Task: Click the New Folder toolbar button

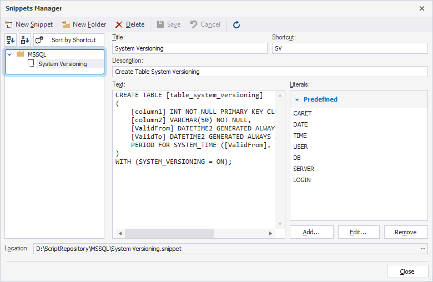Action: click(x=84, y=24)
